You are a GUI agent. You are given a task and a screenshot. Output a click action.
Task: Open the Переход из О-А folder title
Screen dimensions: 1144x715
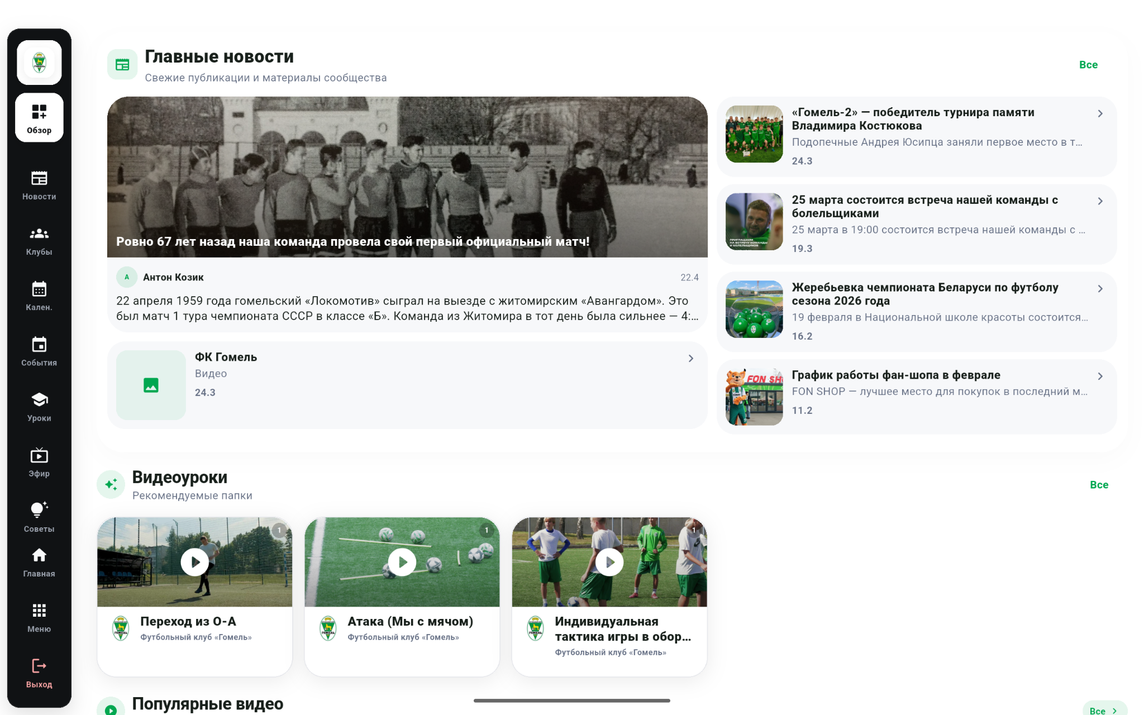click(188, 622)
